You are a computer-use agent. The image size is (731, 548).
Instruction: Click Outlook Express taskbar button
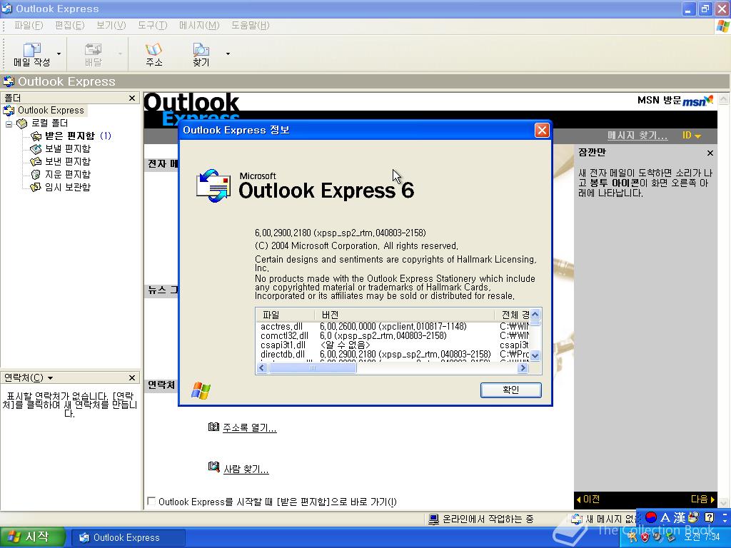(x=128, y=537)
